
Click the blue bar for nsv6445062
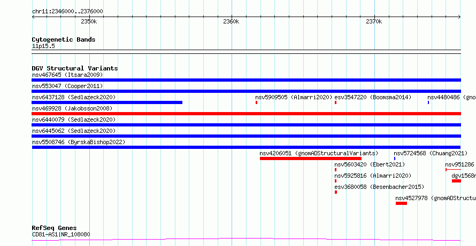pos(246,136)
